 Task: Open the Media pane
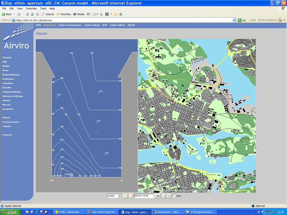coord(79,14)
